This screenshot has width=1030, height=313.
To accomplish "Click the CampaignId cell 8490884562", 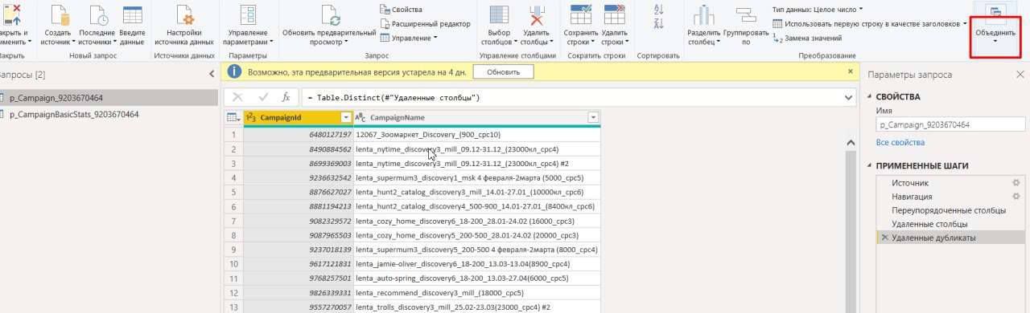I will coord(298,149).
